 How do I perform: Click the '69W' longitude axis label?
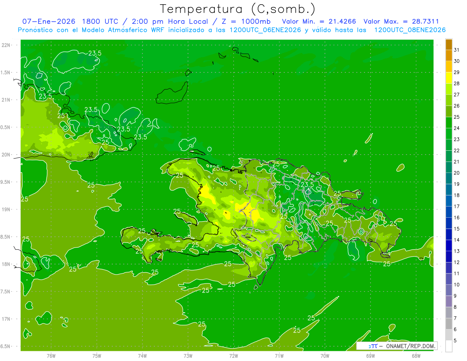click(x=370, y=356)
